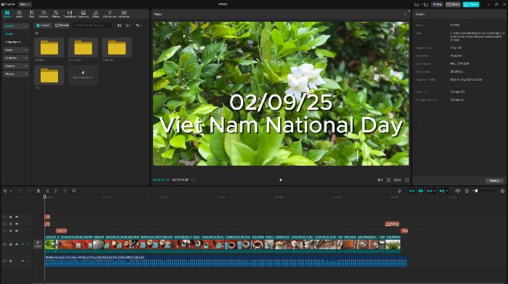Click the Pro upgrade button
The width and height of the screenshot is (508, 284).
(437, 4)
